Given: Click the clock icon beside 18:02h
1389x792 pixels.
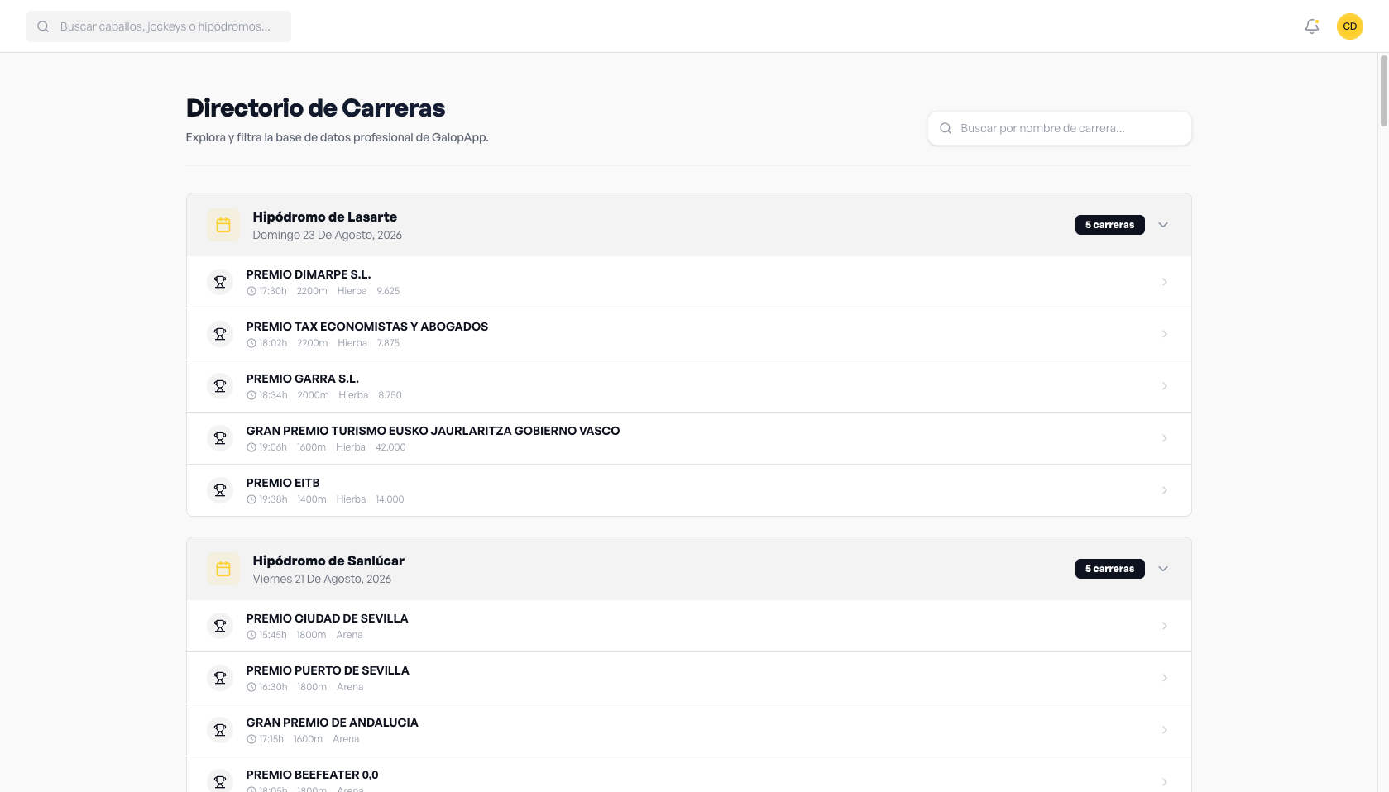Looking at the screenshot, I should click(x=251, y=343).
